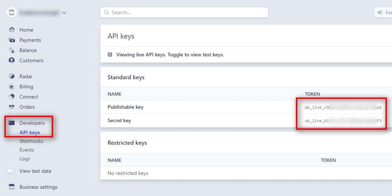Image resolution: width=392 pixels, height=196 pixels.
Task: Click the Customers person icon
Action: (x=11, y=60)
